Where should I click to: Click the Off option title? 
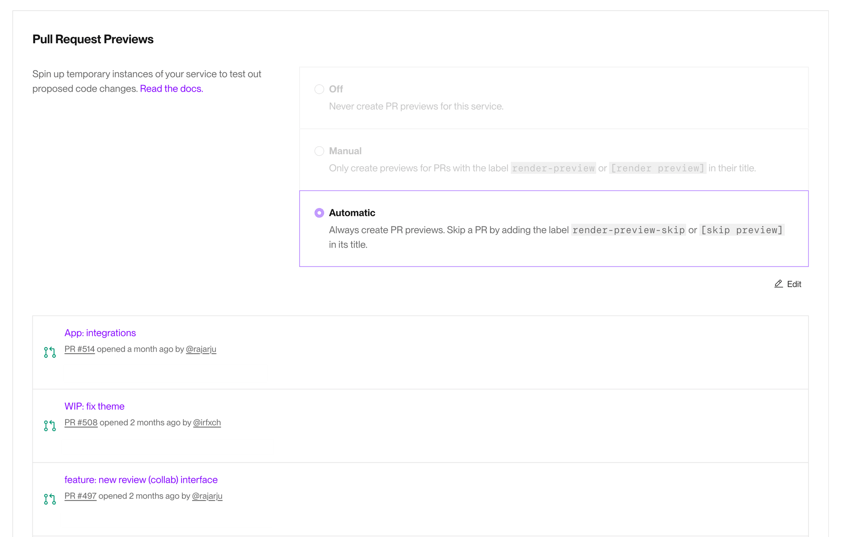pyautogui.click(x=336, y=89)
